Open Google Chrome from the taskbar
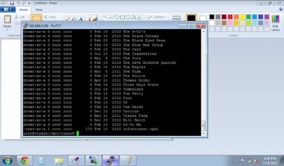The height and width of the screenshot is (166, 284). tap(24, 160)
